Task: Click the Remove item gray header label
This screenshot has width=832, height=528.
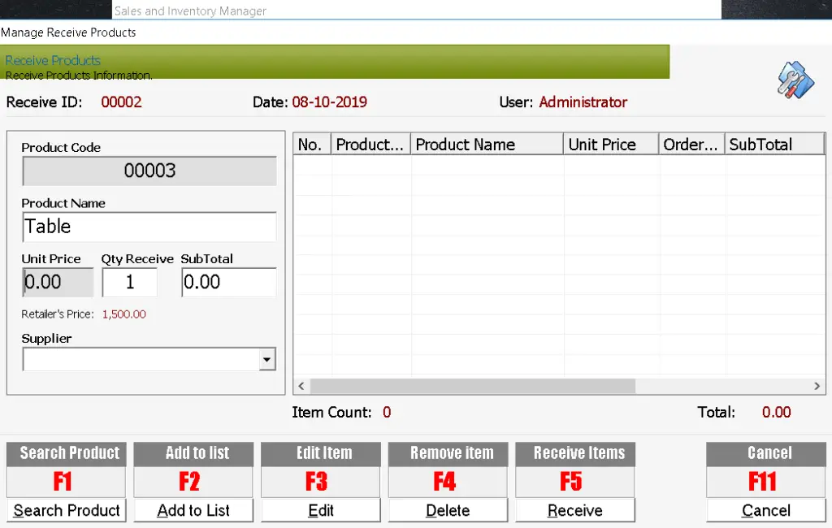Action: pyautogui.click(x=448, y=454)
